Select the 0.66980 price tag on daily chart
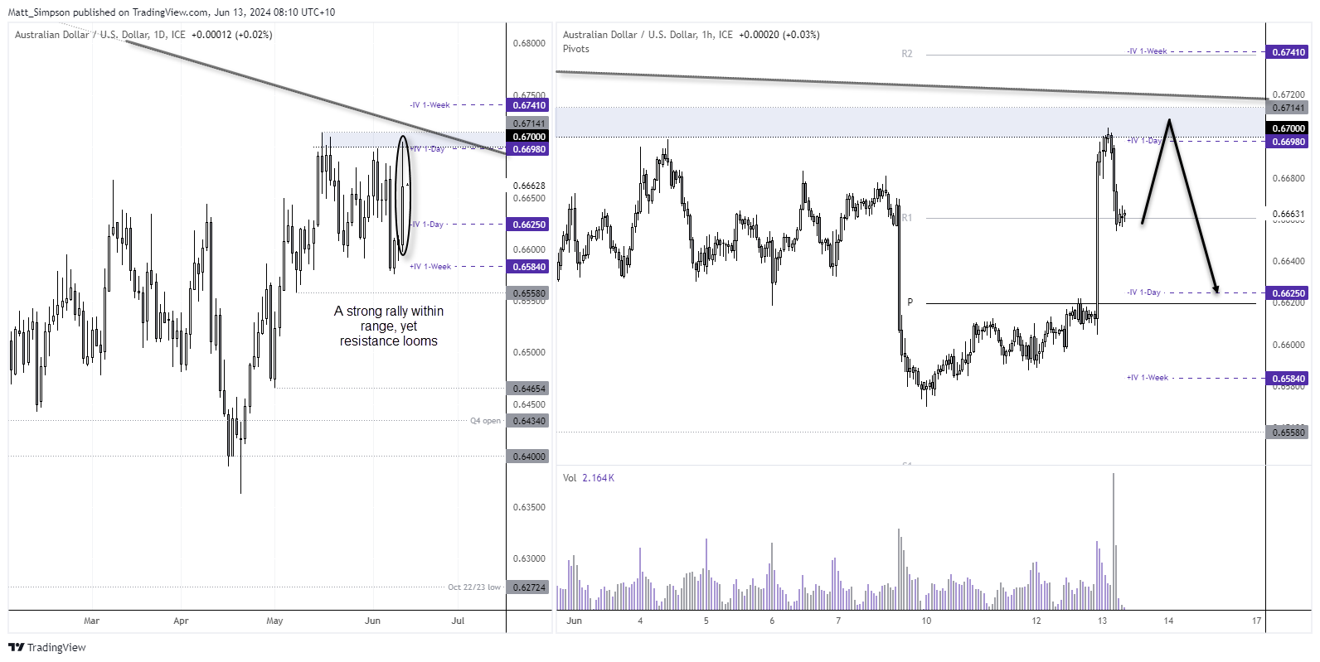Screen dimensions: 1320x662 pyautogui.click(x=529, y=149)
